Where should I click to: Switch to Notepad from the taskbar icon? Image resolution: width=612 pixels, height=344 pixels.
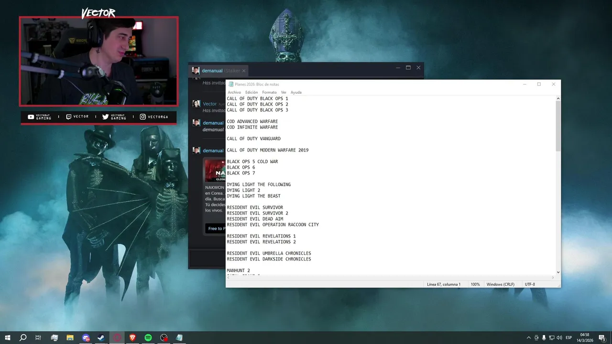179,338
